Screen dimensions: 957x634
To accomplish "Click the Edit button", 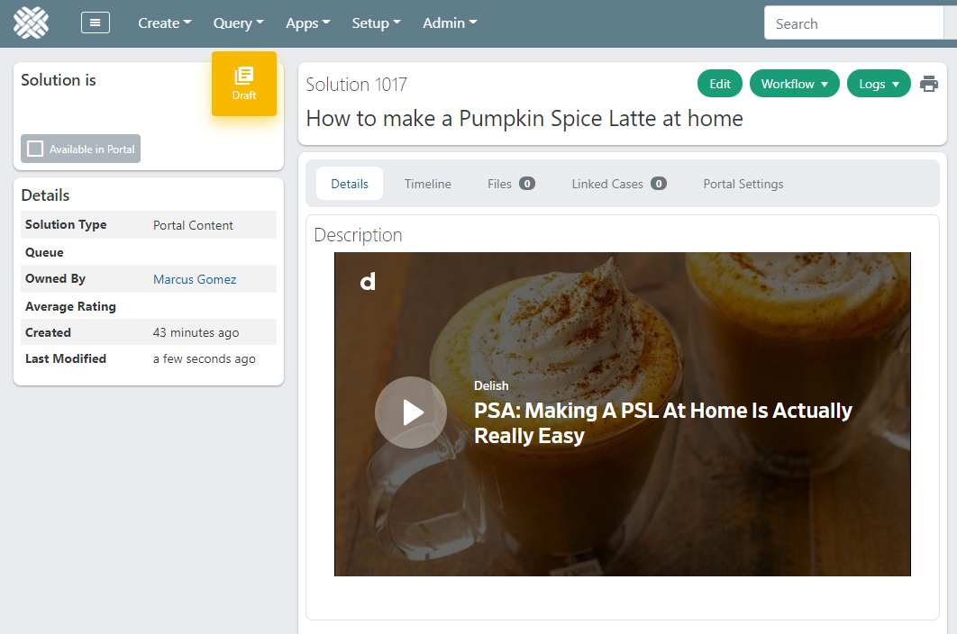I will click(720, 84).
